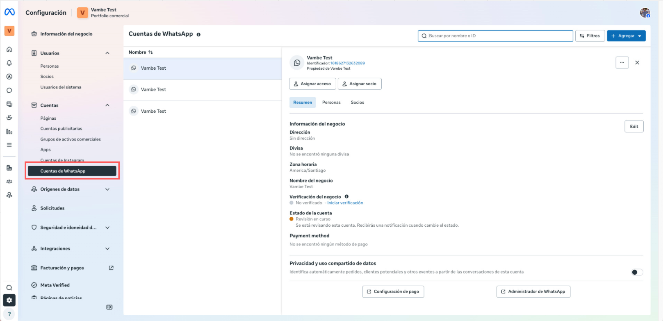
Task: Collapse the Usuarios section
Action: 107,53
